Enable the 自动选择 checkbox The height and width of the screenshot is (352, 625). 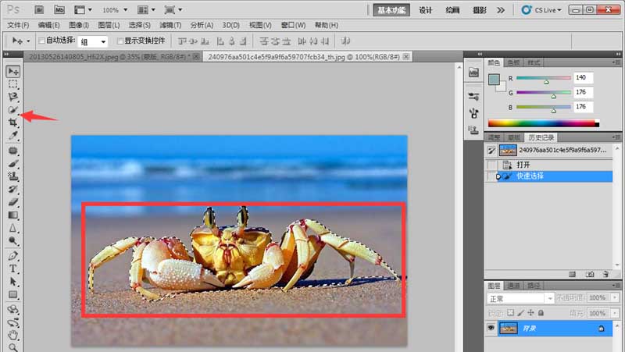tap(41, 41)
